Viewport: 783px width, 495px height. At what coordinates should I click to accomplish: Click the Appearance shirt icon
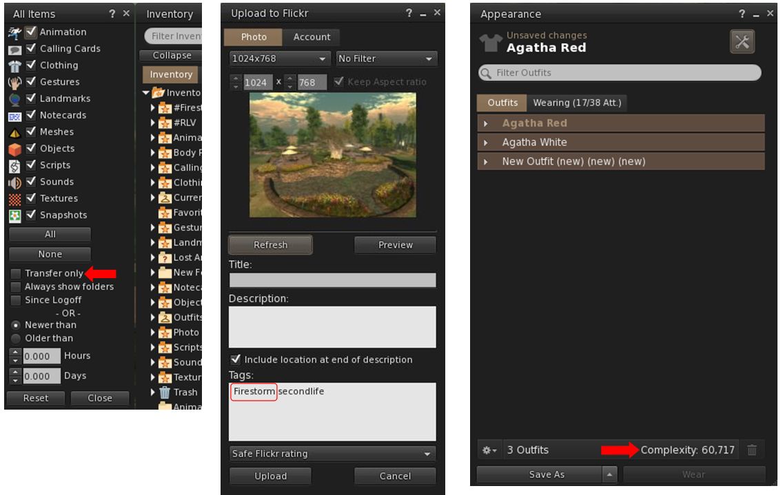tap(490, 43)
